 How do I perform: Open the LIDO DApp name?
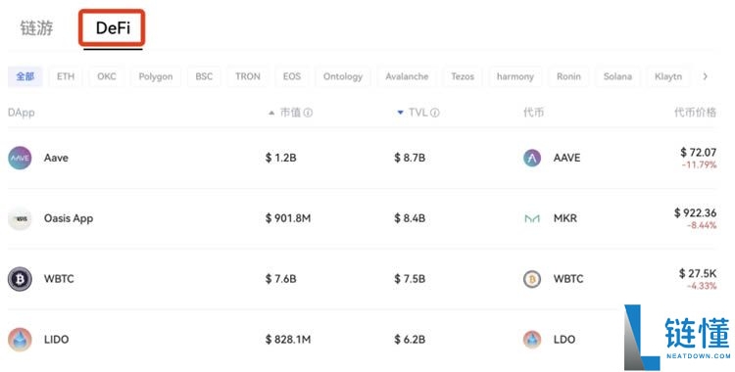tap(56, 339)
